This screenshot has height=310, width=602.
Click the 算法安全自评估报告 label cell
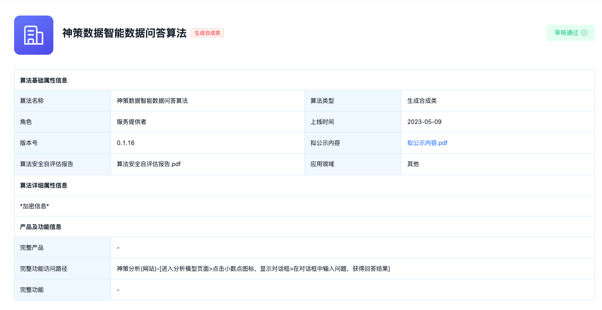click(62, 164)
